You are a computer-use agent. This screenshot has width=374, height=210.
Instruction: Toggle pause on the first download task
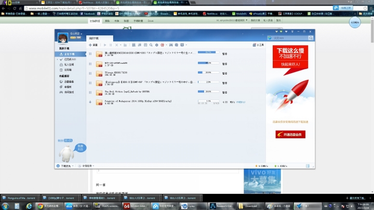click(90, 54)
